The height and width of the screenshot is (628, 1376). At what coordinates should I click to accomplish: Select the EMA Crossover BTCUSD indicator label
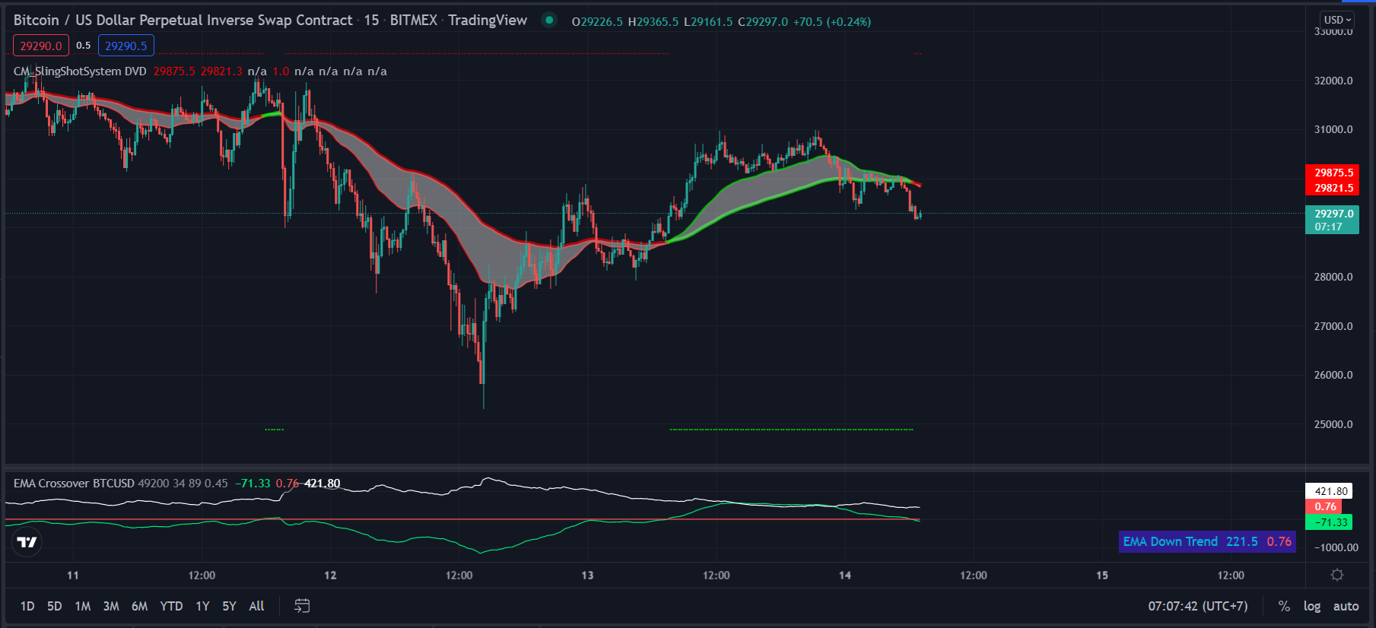(x=74, y=484)
